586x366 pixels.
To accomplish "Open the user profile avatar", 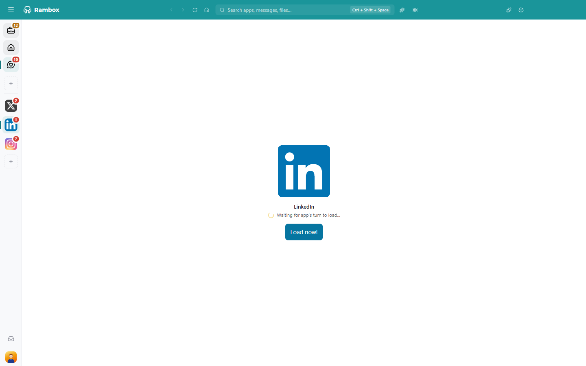I will (x=11, y=357).
